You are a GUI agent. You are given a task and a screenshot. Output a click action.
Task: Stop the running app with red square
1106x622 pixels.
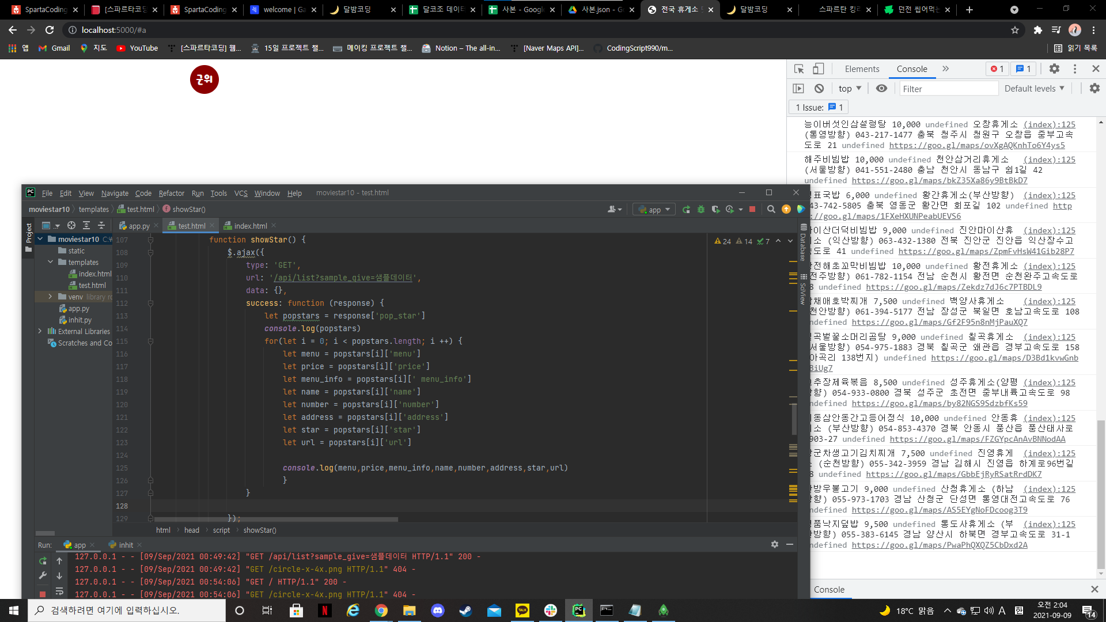pos(752,210)
